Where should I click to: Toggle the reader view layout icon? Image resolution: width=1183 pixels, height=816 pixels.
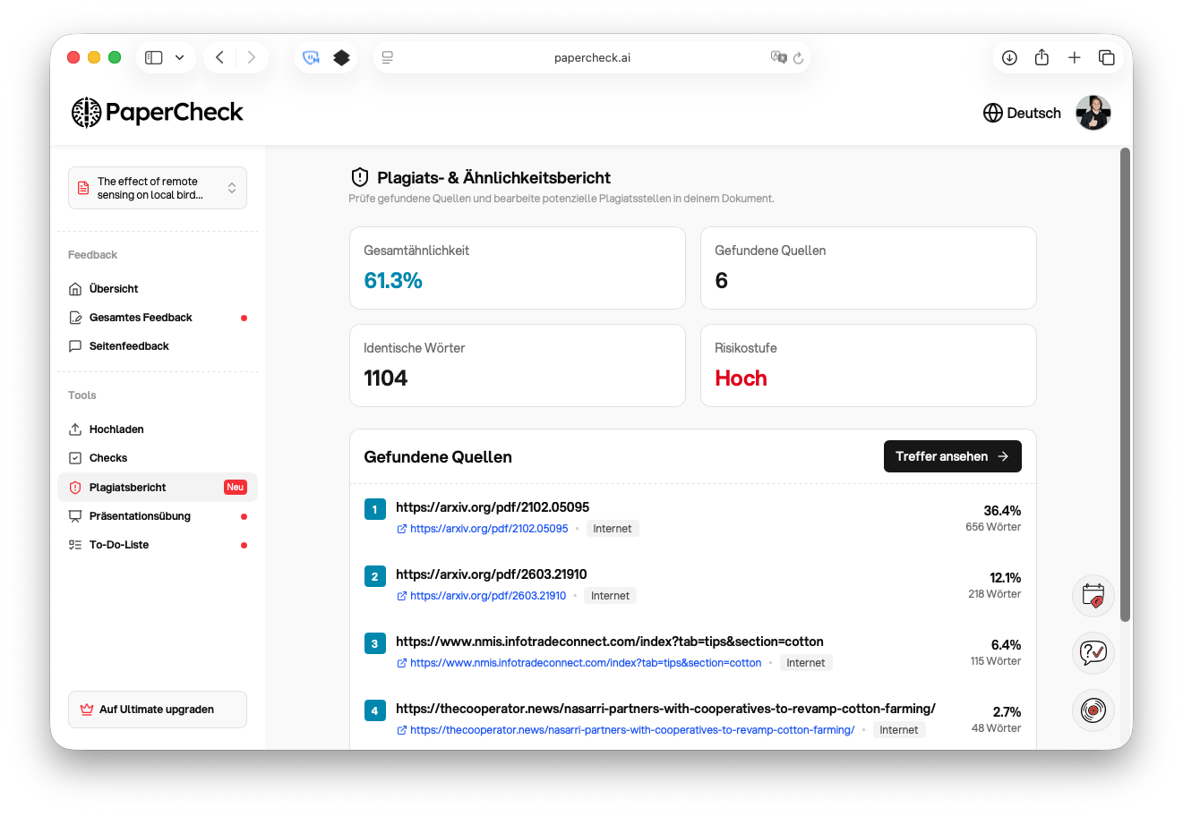pyautogui.click(x=387, y=56)
